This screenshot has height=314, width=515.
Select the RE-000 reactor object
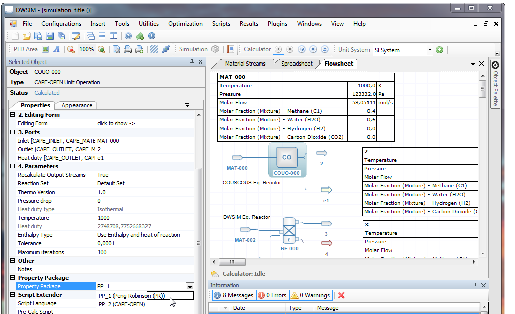(289, 231)
